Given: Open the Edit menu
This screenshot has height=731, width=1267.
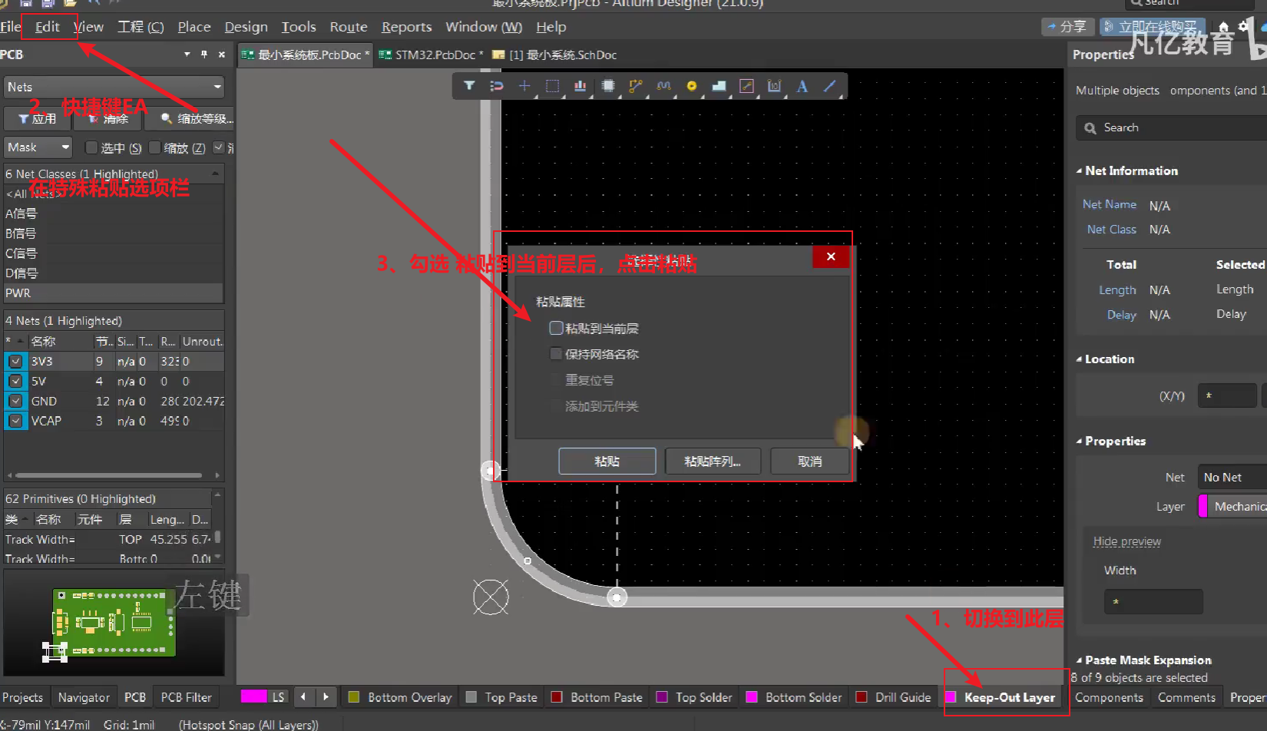Looking at the screenshot, I should [47, 27].
